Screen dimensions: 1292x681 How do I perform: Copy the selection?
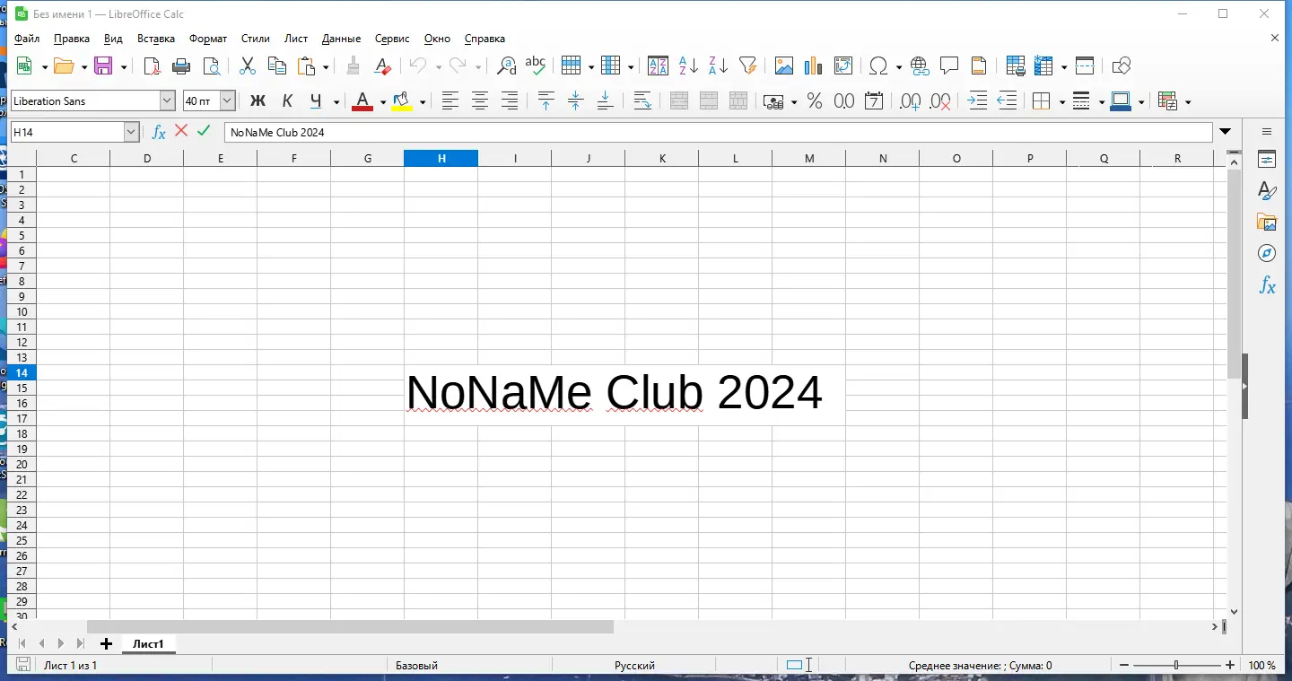click(x=277, y=65)
